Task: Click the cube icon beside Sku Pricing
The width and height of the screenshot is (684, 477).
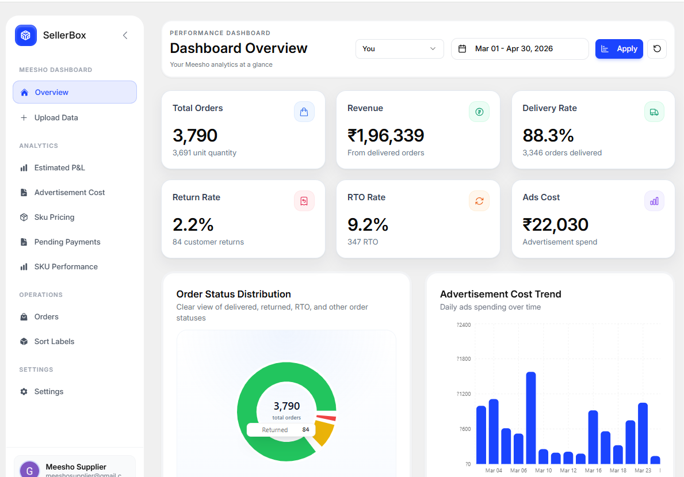Action: click(x=24, y=217)
